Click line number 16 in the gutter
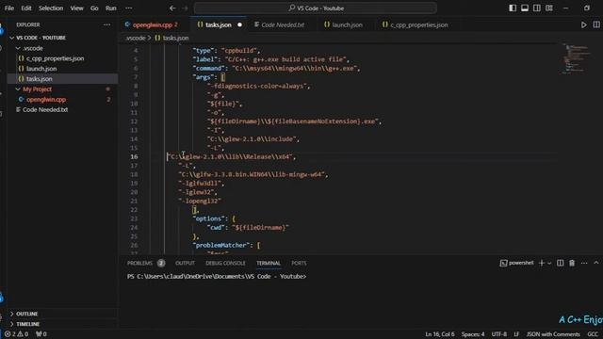The image size is (603, 339). 134,157
